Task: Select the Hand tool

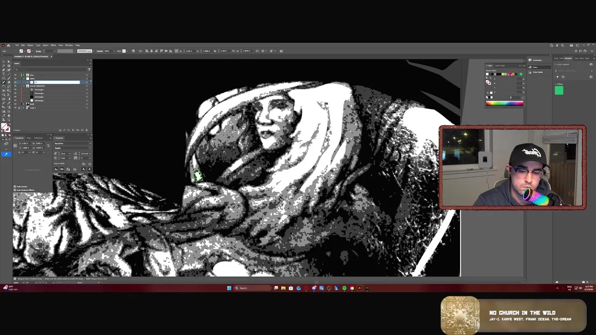Action: point(9,115)
